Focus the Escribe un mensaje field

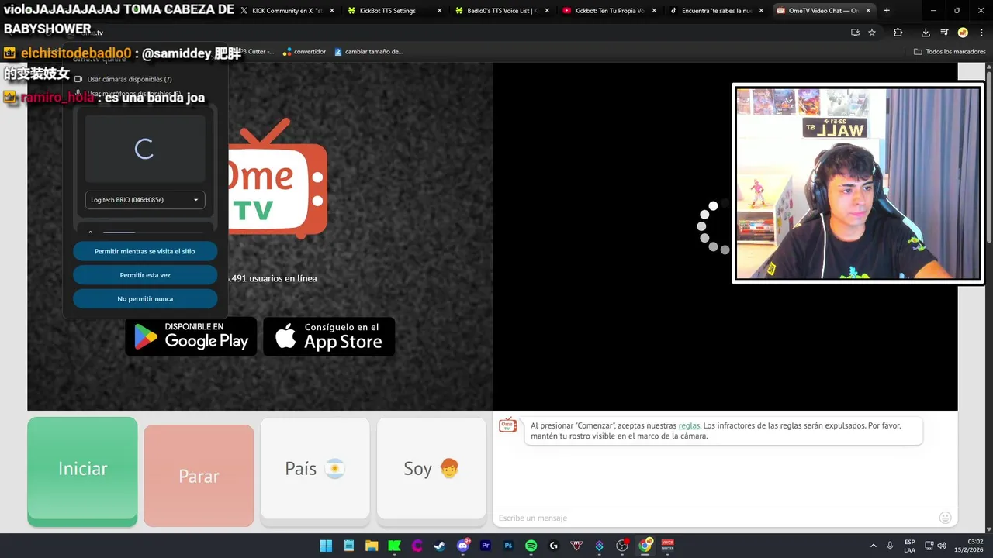714,518
